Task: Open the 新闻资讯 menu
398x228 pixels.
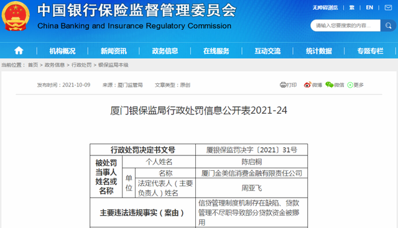Action: tap(114, 51)
